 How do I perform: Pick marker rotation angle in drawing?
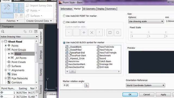click(x=86, y=85)
